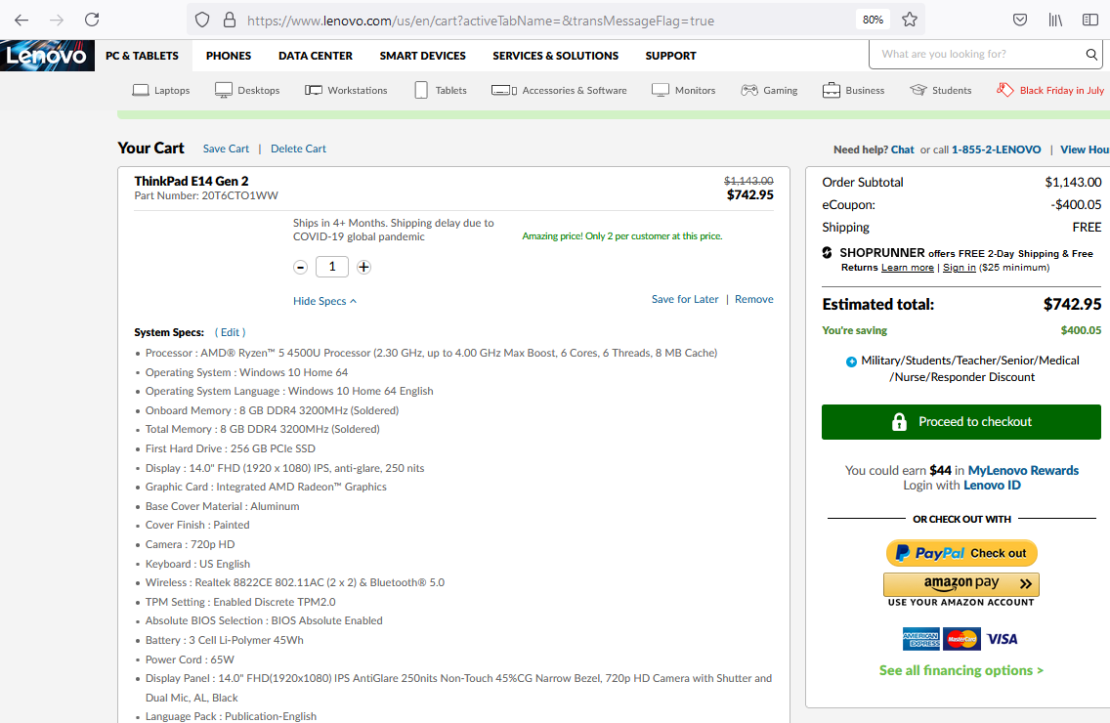Open tracking protection shield icon

(x=202, y=20)
